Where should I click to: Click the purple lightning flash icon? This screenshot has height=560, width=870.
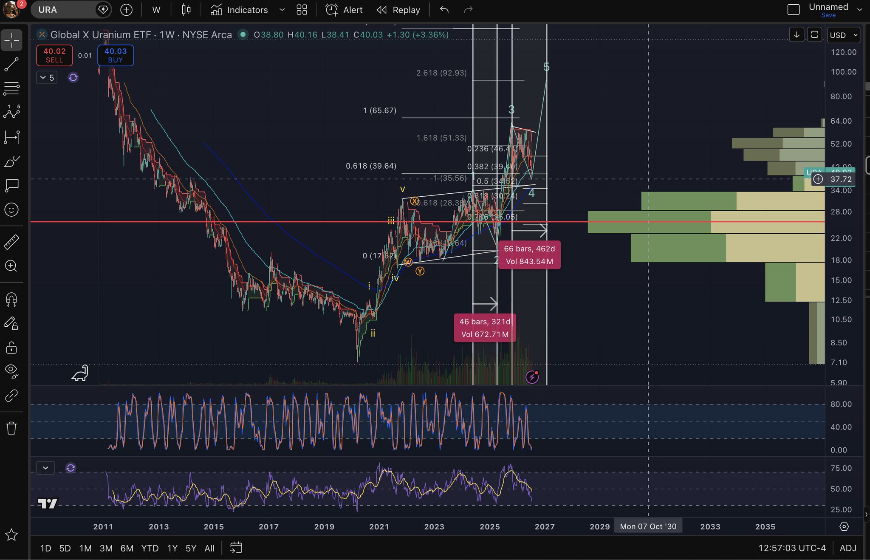tap(532, 376)
